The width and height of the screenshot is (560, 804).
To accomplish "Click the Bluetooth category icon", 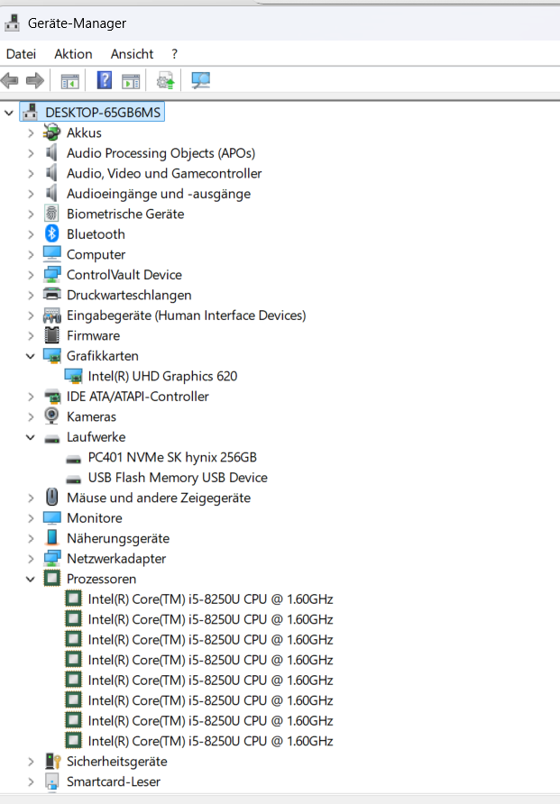I will click(x=51, y=233).
